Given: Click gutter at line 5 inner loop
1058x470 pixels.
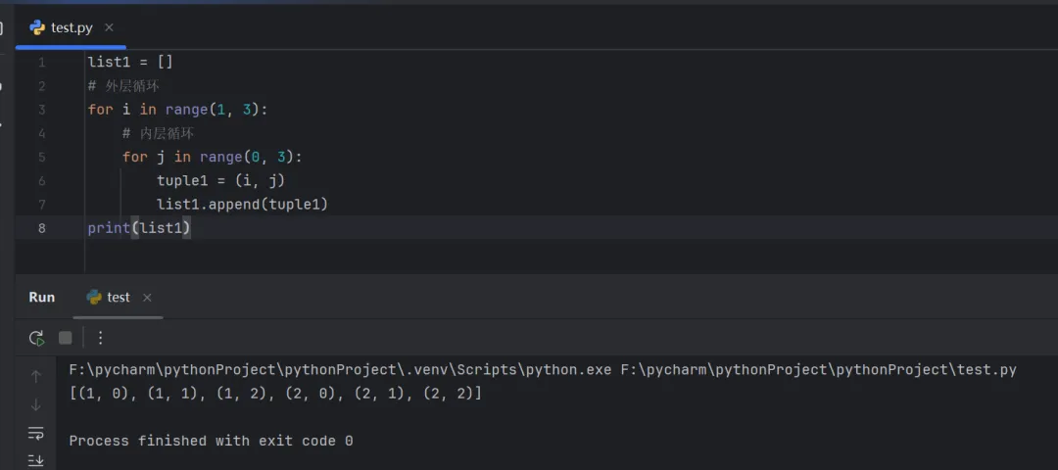Looking at the screenshot, I should pyautogui.click(x=42, y=157).
